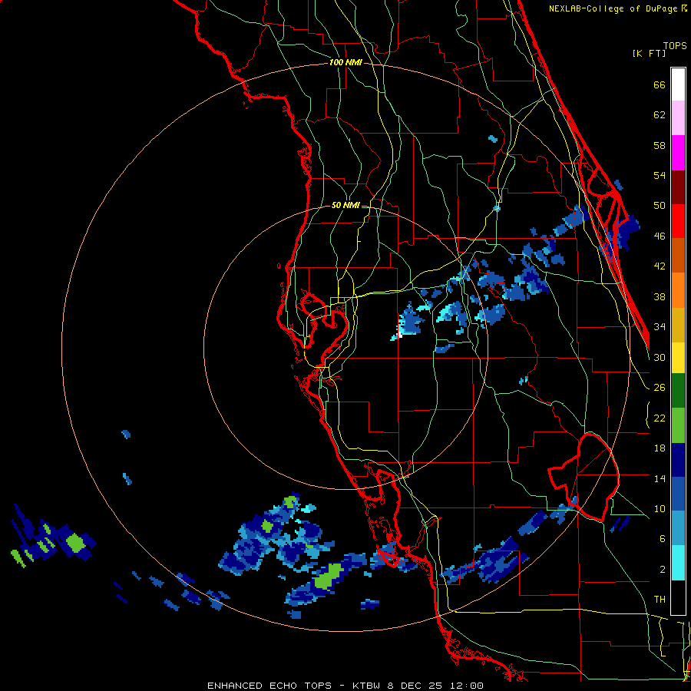Screen dimensions: 691x691
Task: Select the 58 legend value
Action: click(x=660, y=145)
